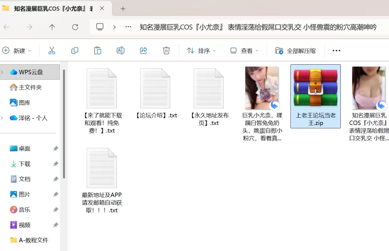Go up one folder level
This screenshot has width=389, height=251.
(52, 27)
